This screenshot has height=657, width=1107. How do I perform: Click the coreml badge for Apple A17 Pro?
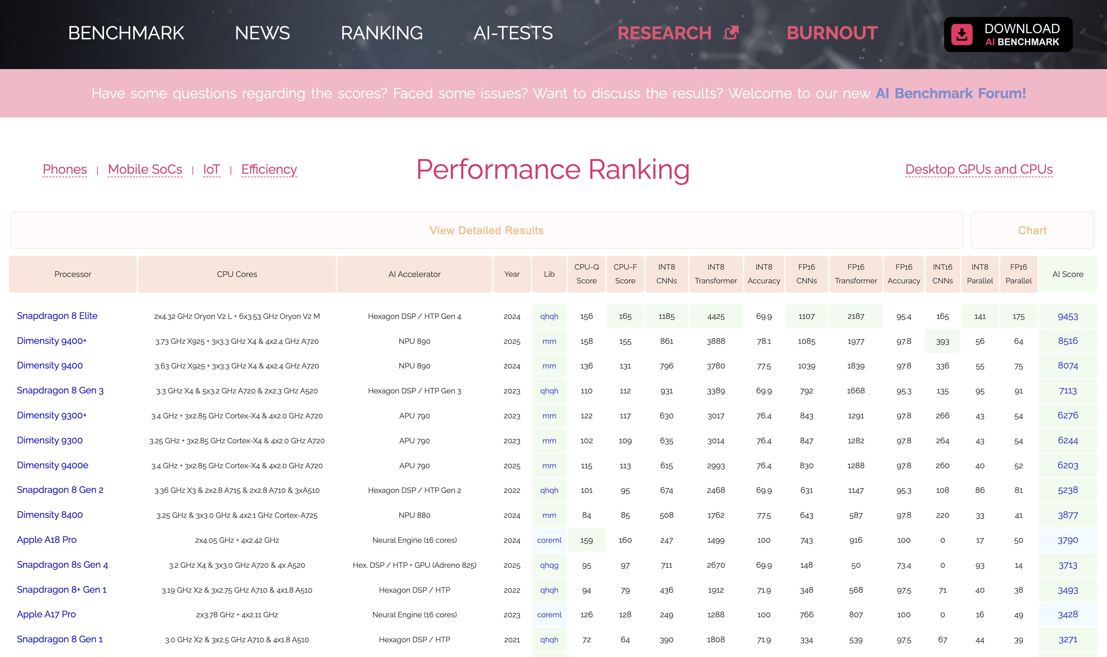pos(549,614)
